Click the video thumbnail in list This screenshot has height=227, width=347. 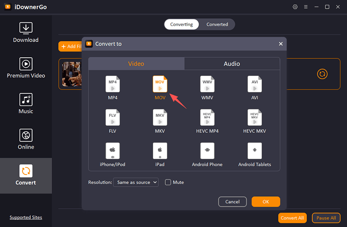pyautogui.click(x=71, y=74)
